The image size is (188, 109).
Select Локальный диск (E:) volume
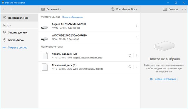click(89, 67)
